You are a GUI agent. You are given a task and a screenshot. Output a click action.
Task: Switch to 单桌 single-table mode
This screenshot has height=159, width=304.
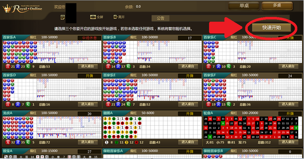pos(244,6)
